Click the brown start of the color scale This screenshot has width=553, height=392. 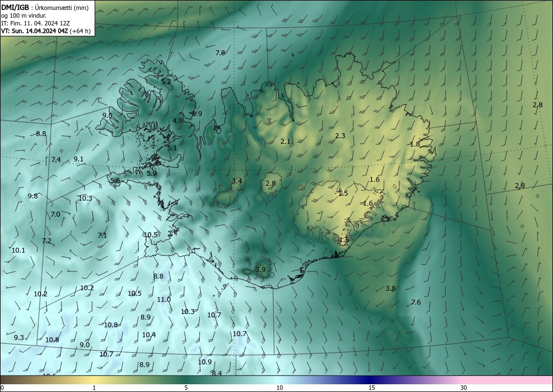point(14,380)
